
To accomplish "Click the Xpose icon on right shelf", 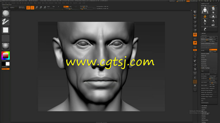I will (x=195, y=90).
